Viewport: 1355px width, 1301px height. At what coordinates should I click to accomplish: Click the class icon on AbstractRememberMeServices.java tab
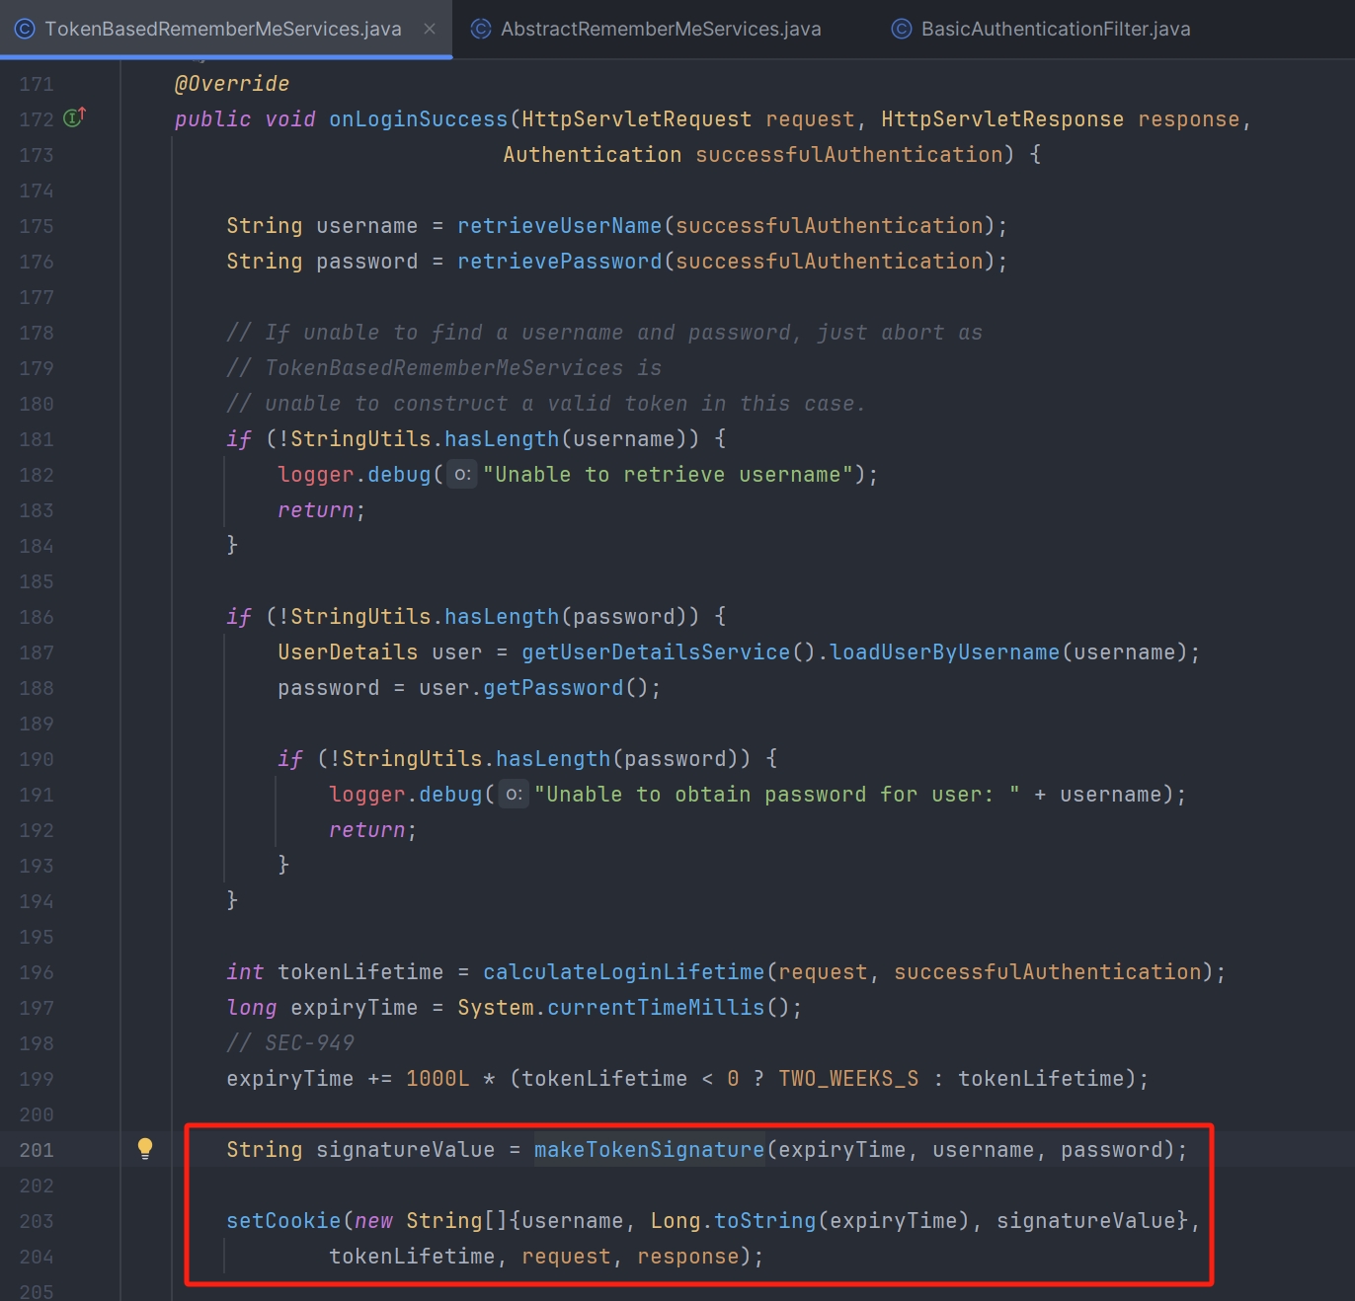pos(481,29)
